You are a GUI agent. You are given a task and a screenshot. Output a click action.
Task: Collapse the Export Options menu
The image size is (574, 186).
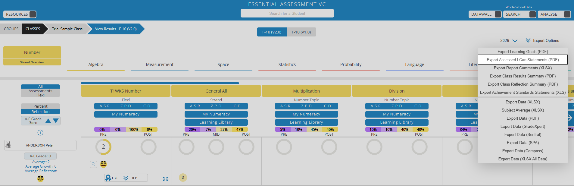(x=542, y=40)
